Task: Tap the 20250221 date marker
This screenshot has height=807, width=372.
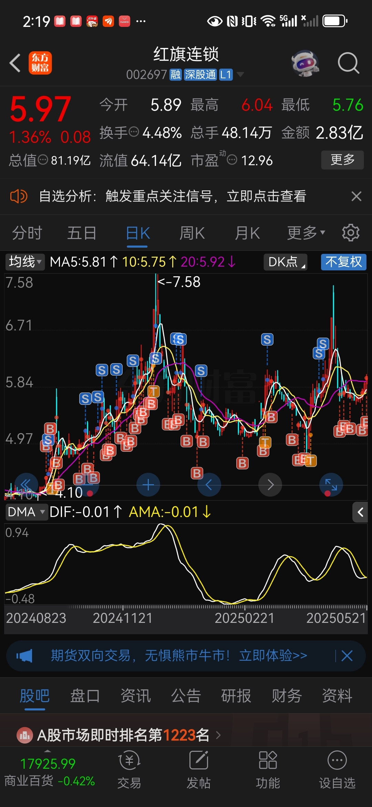Action: [245, 618]
